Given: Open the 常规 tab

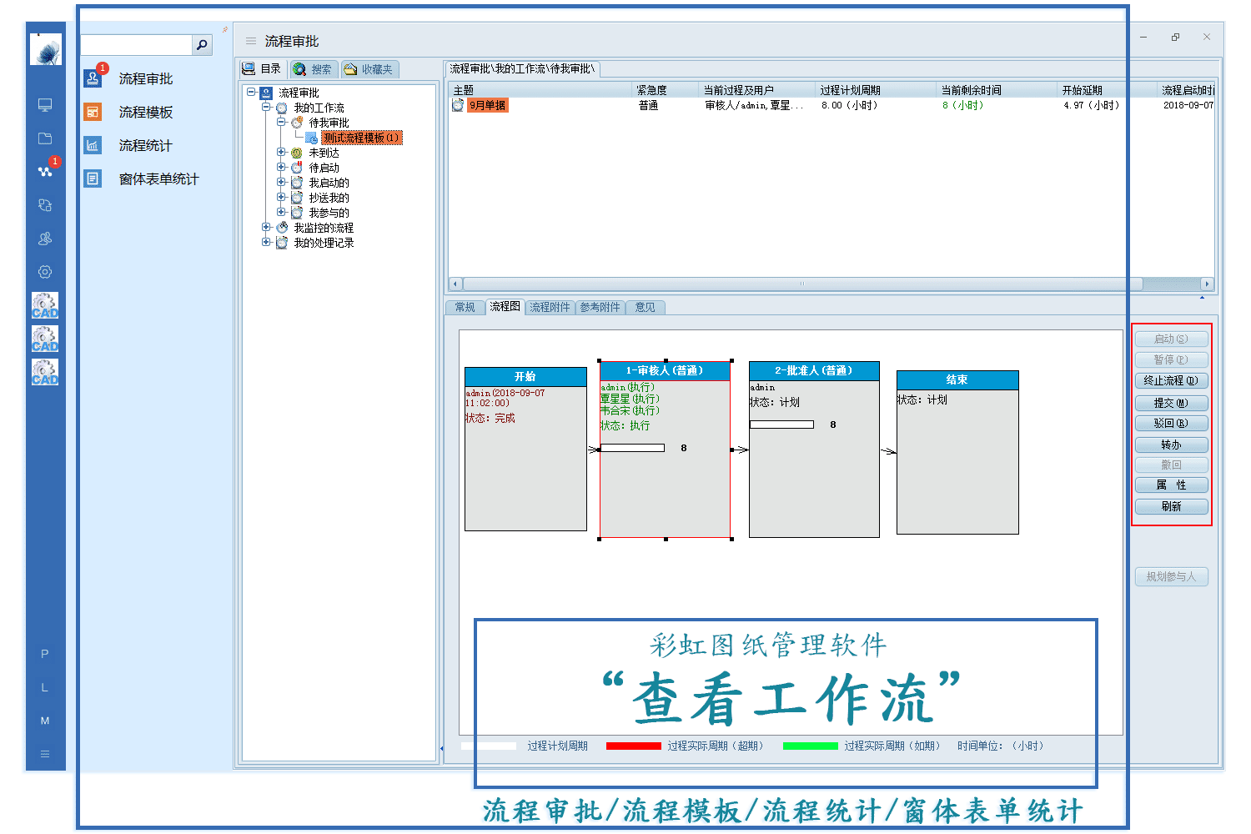Looking at the screenshot, I should 465,307.
